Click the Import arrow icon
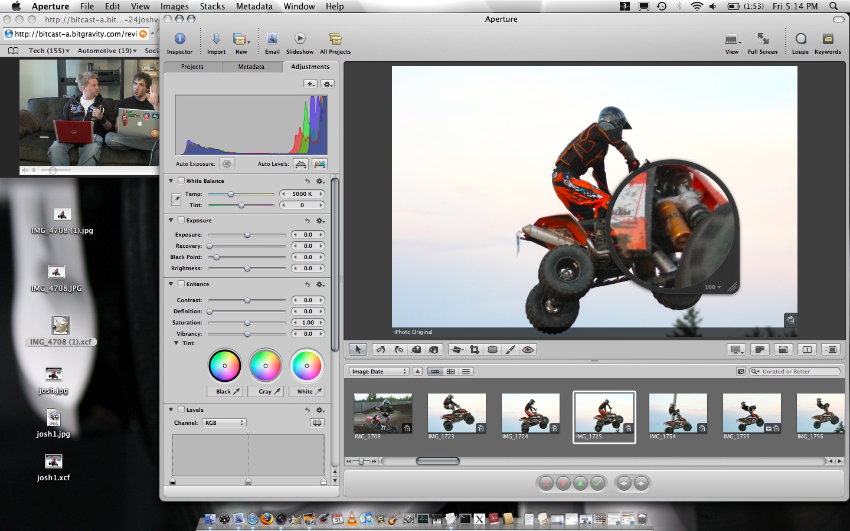The height and width of the screenshot is (531, 850). 216,40
